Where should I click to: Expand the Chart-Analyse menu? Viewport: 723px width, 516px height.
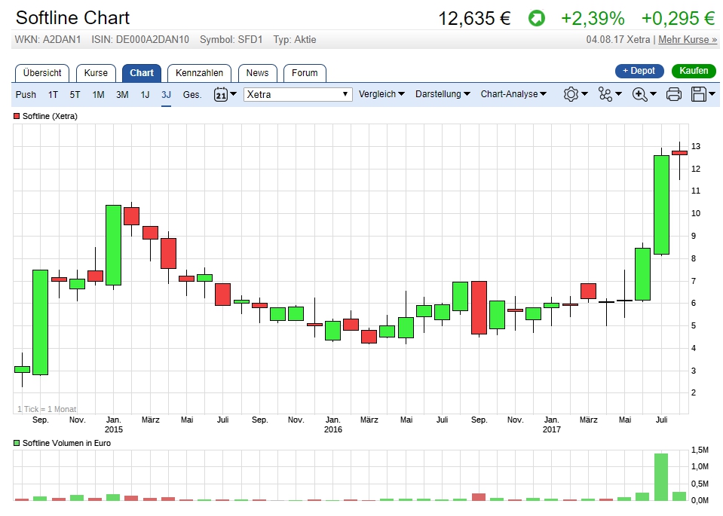click(514, 94)
